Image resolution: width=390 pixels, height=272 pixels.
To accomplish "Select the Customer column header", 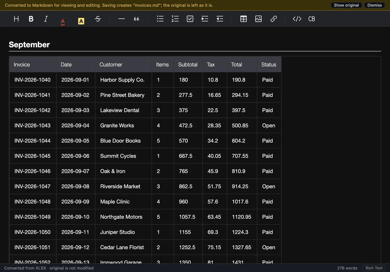I will point(123,65).
